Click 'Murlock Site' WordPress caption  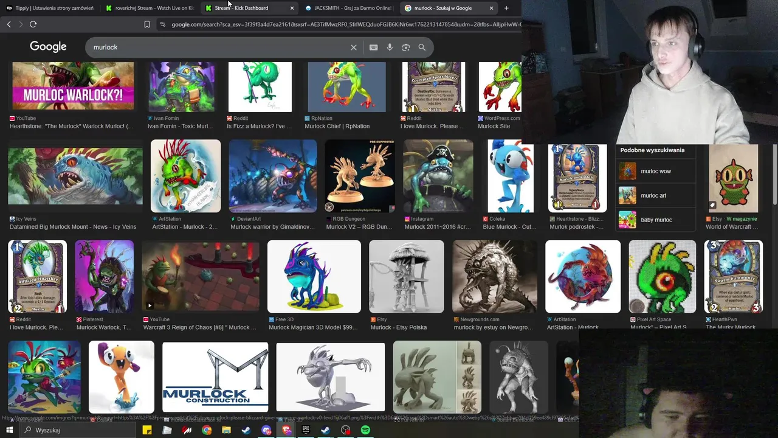(x=494, y=127)
